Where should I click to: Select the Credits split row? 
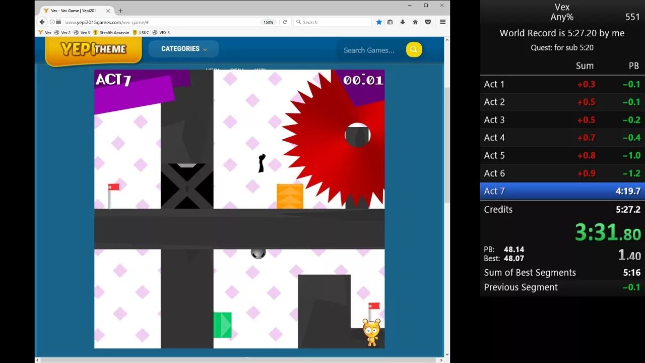pyautogui.click(x=562, y=209)
